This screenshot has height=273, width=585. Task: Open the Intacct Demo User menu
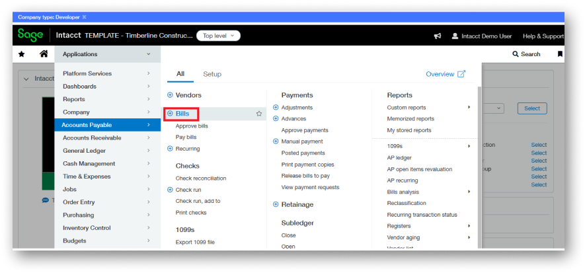[482, 36]
